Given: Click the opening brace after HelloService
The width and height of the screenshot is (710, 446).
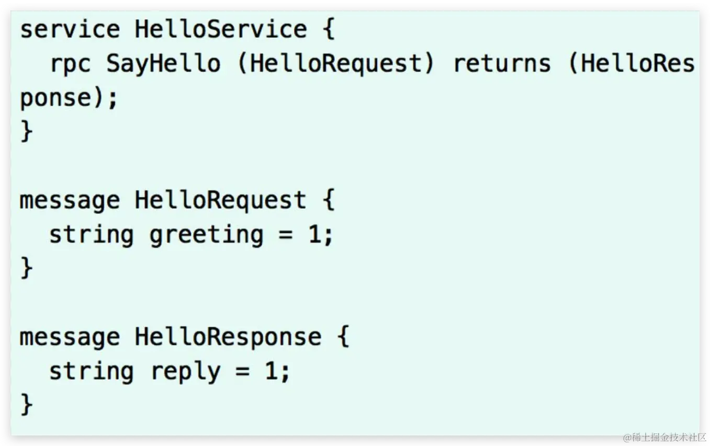Looking at the screenshot, I should coord(328,29).
